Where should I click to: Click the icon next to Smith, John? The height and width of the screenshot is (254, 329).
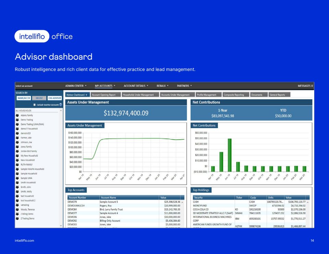17,187
